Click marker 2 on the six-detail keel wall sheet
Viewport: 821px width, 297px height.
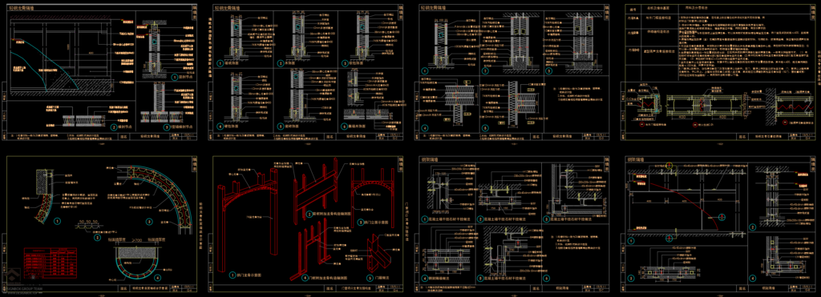281,63
